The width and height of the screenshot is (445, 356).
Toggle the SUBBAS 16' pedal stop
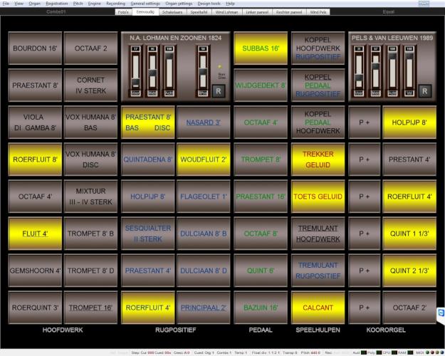click(261, 48)
